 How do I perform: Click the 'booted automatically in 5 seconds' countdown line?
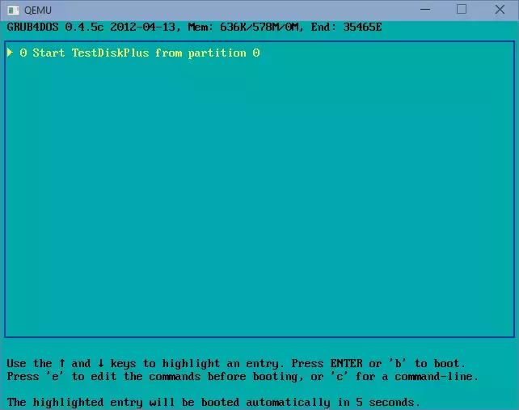[213, 403]
